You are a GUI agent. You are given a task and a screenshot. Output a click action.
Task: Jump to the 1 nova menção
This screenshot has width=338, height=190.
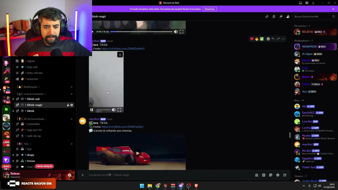point(44,166)
